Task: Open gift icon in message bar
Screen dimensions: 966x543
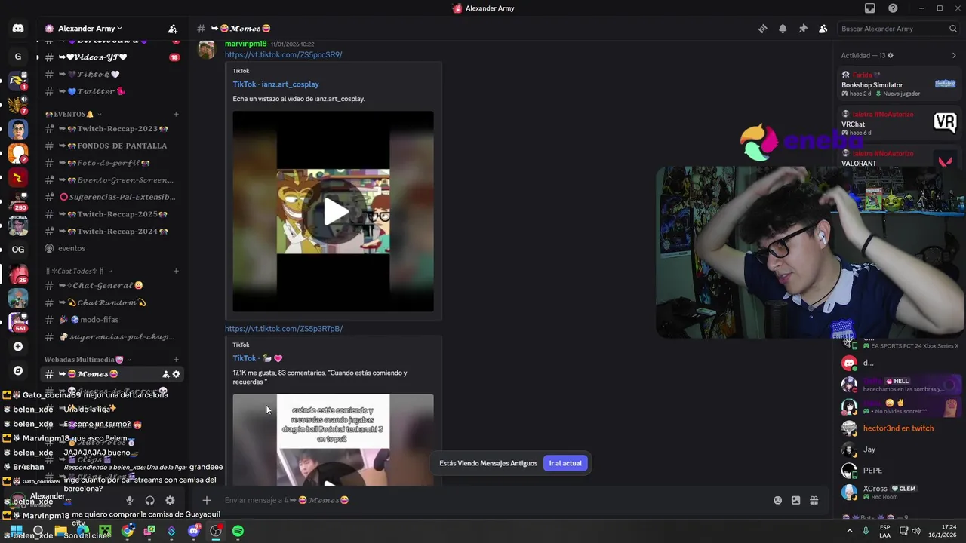Action: (814, 500)
